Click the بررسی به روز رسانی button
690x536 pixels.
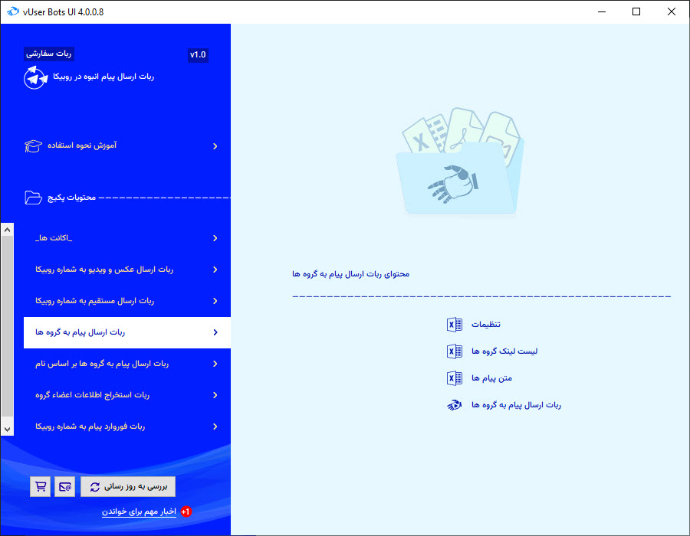[x=128, y=487]
